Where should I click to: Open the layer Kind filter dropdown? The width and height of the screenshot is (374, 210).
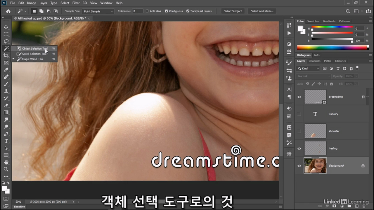[x=308, y=69]
